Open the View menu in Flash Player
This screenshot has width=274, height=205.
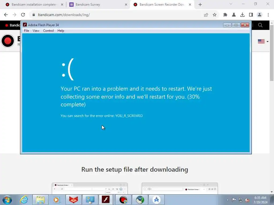pos(36,31)
